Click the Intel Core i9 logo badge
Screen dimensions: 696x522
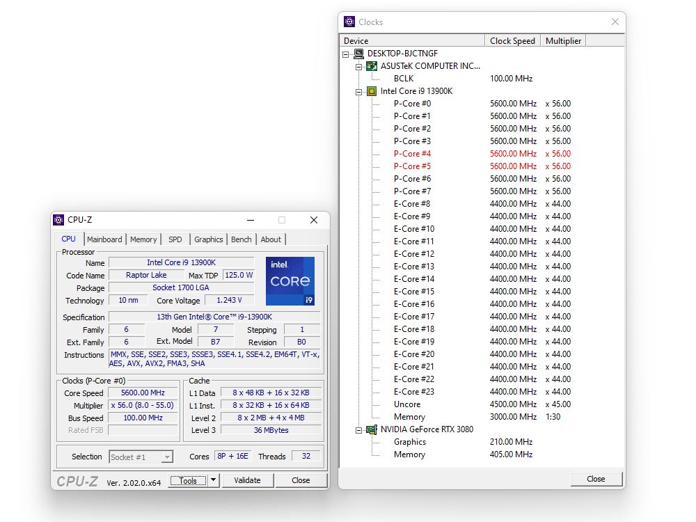click(290, 281)
